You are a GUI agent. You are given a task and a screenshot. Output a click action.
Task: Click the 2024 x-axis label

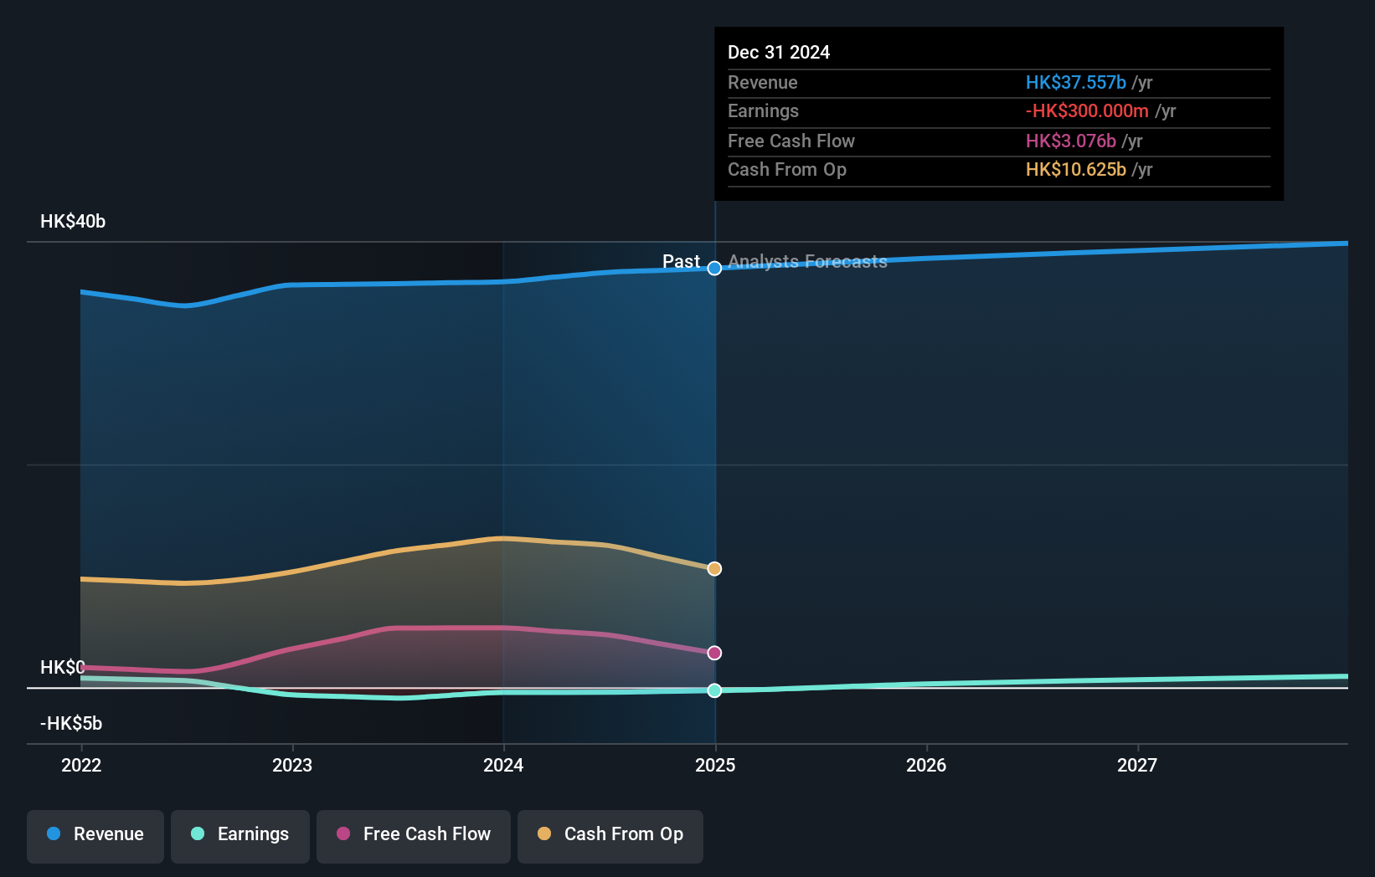pyautogui.click(x=503, y=765)
